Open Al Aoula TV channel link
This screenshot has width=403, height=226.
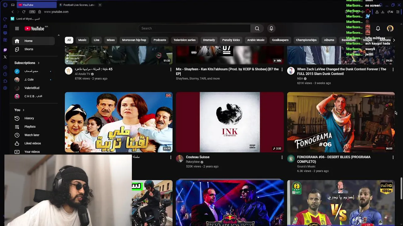click(82, 74)
